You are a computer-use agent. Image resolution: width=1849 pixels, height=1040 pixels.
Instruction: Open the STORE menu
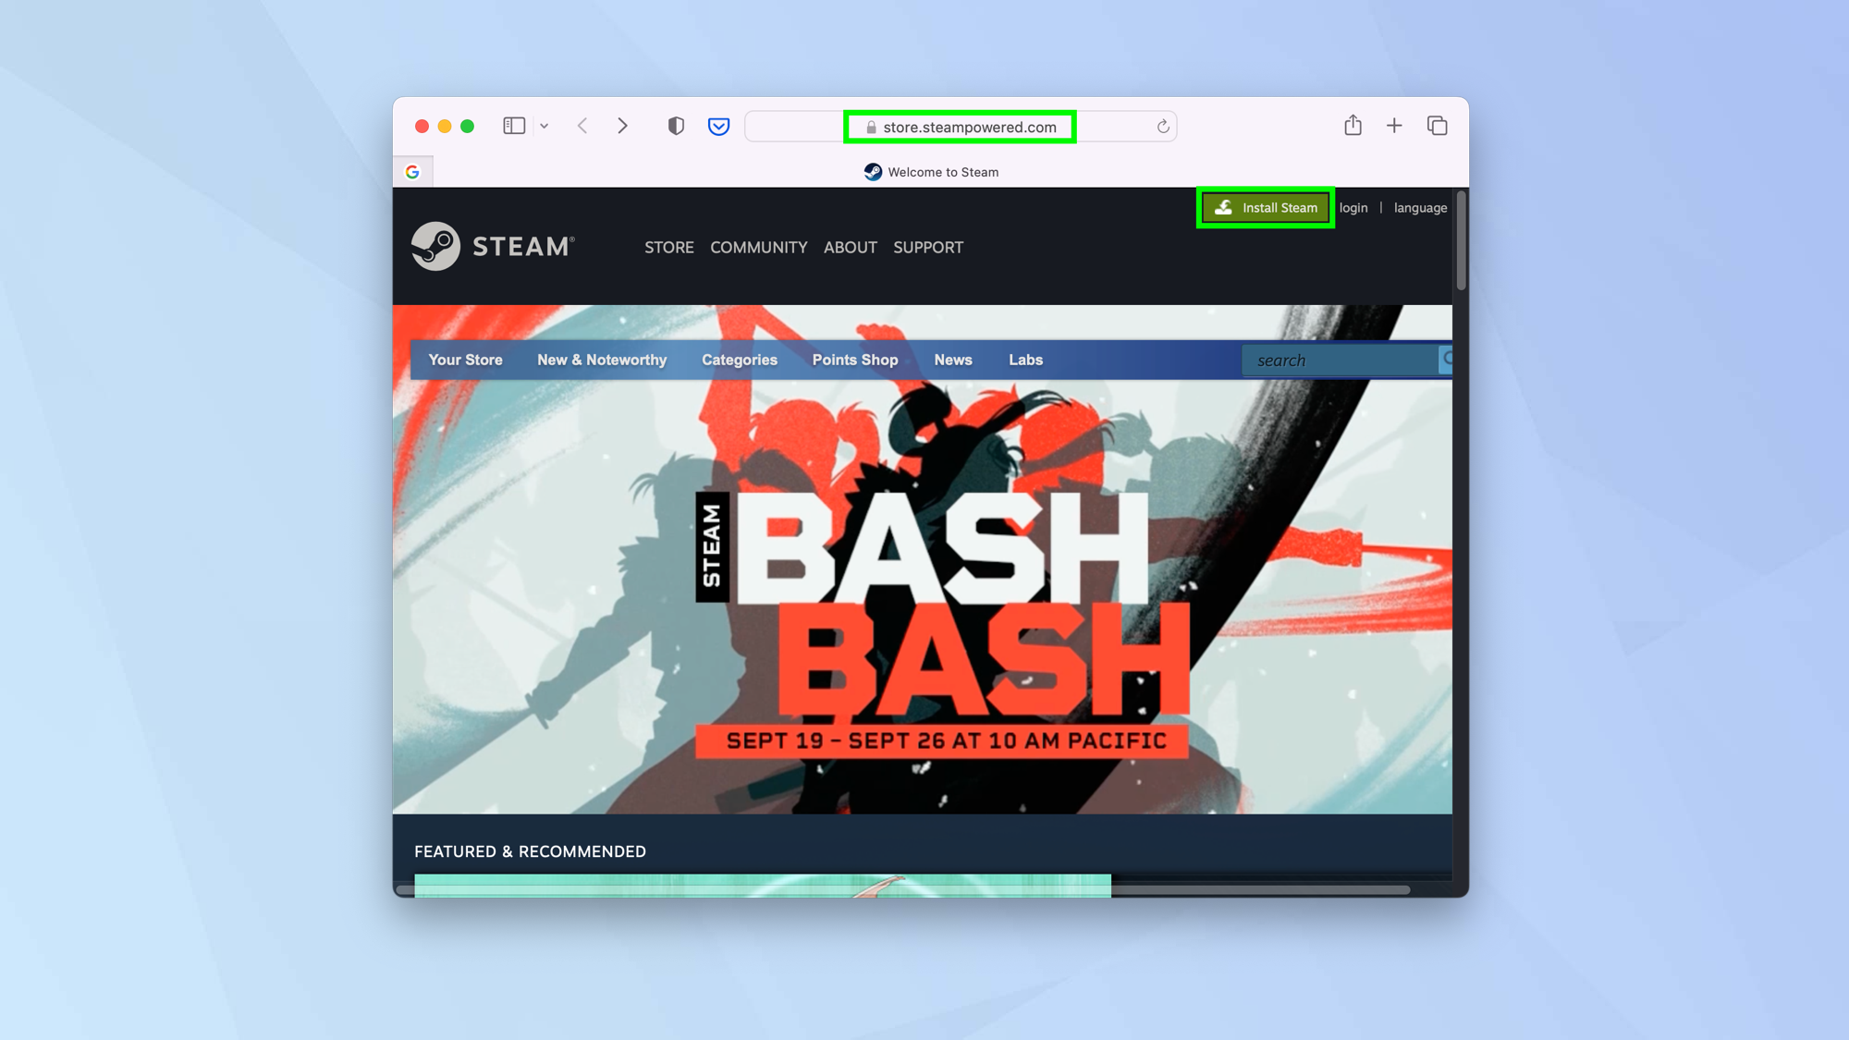tap(668, 248)
